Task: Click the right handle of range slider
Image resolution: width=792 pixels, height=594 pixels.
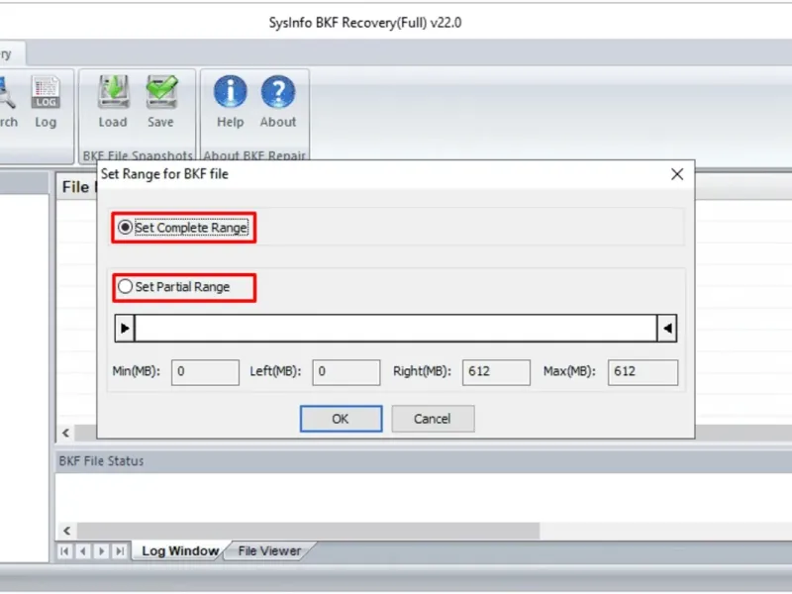Action: 666,329
